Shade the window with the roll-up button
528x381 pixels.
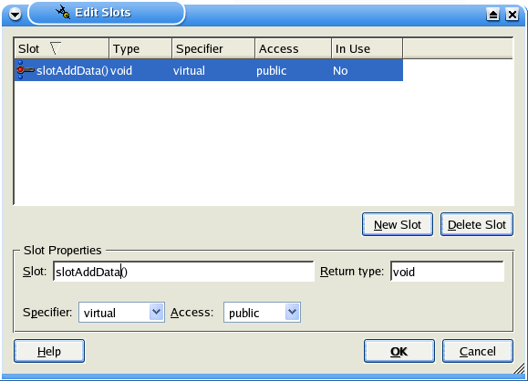coord(493,15)
